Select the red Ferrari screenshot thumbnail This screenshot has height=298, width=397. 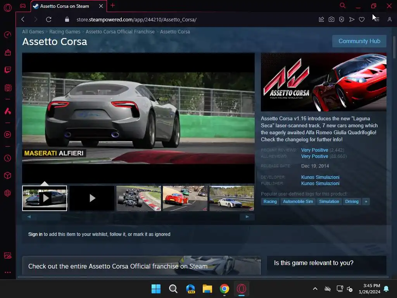[x=185, y=198]
